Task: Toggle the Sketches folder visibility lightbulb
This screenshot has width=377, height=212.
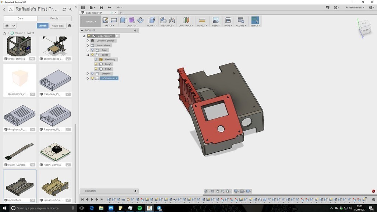Action: (92, 74)
